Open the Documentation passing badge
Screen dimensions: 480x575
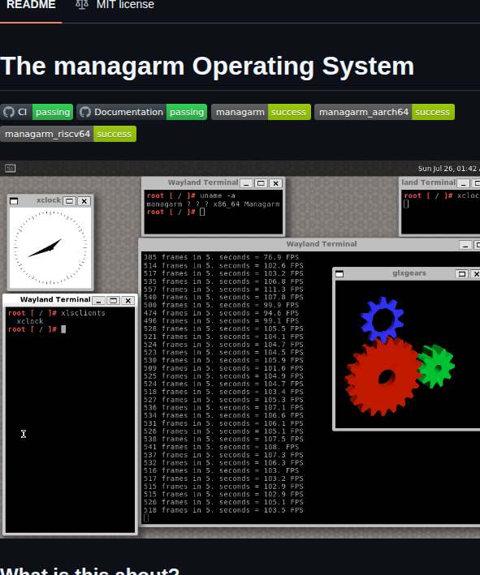[x=142, y=112]
